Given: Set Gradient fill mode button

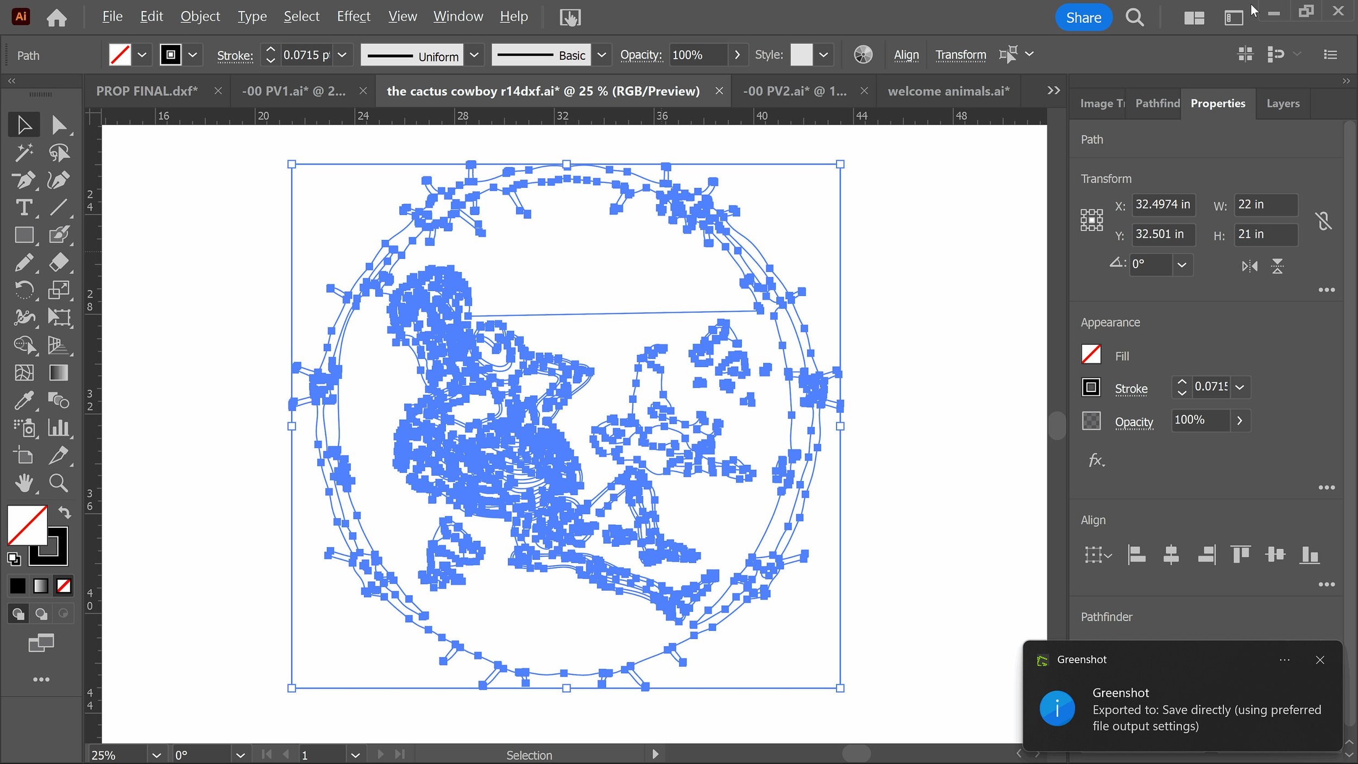Looking at the screenshot, I should 41,586.
